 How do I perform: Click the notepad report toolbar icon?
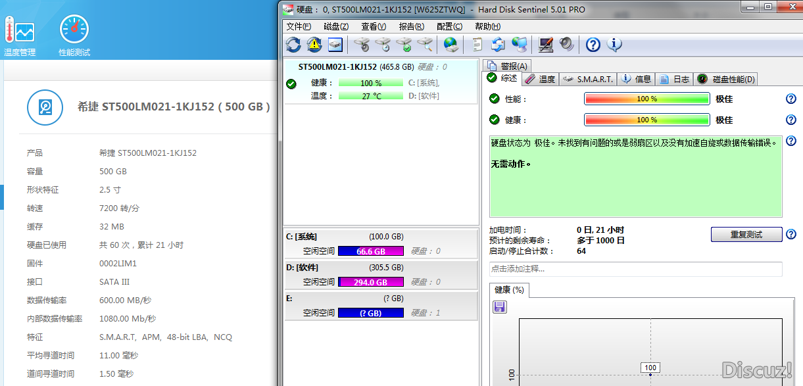pos(477,45)
